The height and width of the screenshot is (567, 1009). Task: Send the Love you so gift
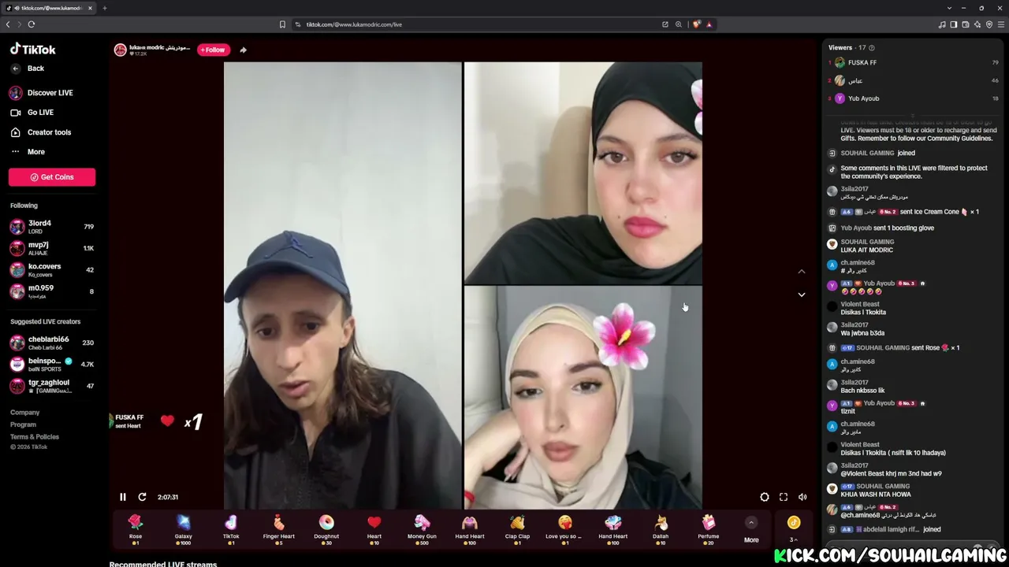pos(564,528)
